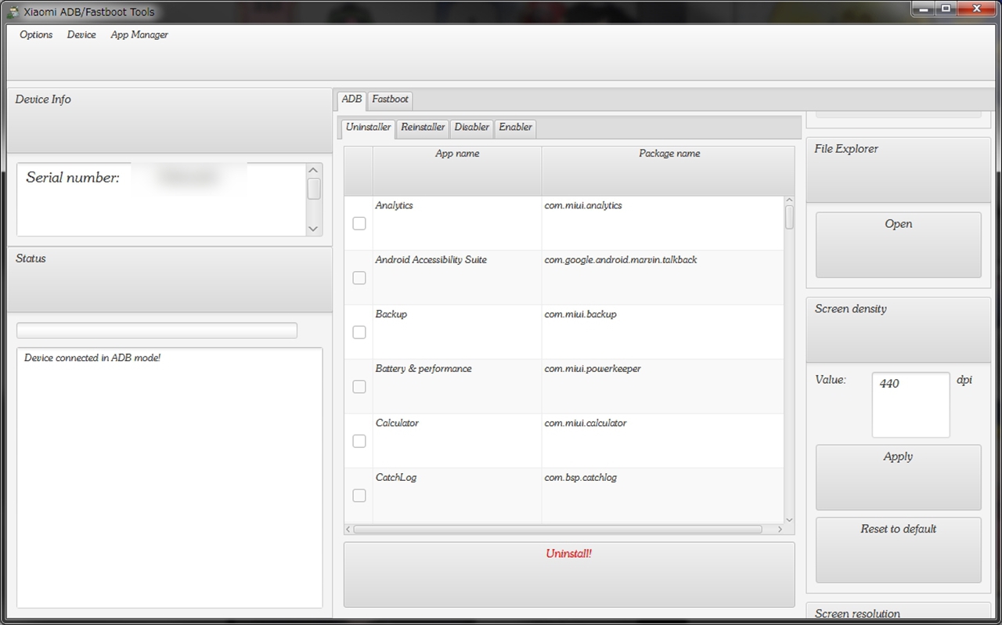Click the App name column header

tap(457, 170)
